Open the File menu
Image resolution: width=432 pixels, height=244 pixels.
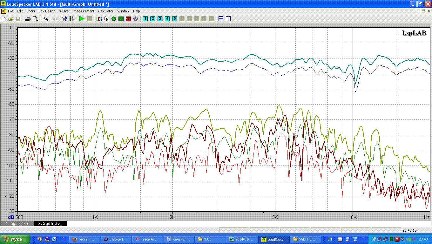10,11
